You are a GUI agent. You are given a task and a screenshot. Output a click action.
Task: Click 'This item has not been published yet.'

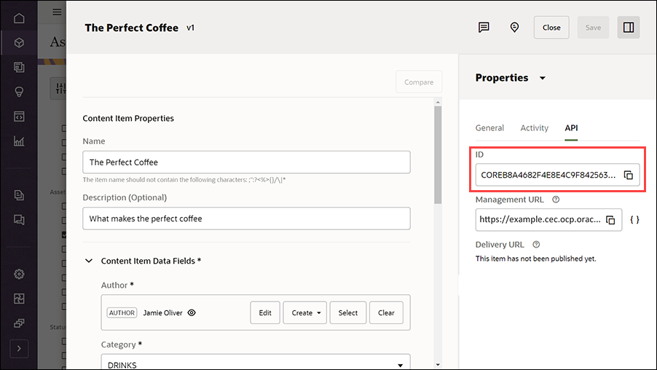coord(535,259)
